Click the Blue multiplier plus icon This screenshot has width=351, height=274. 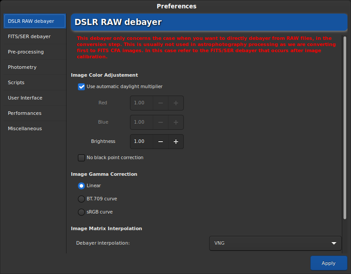coord(176,122)
